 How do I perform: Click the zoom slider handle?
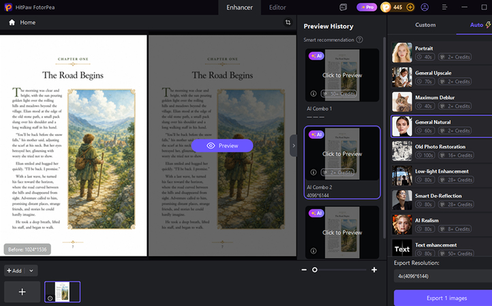tap(314, 270)
